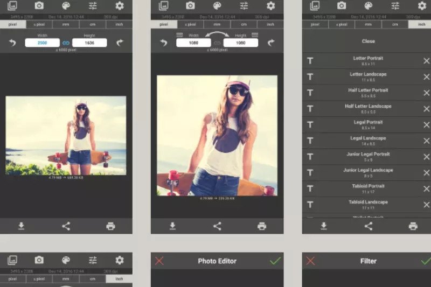This screenshot has width=431, height=287.
Task: Select cm tab on the 2500-width screen
Action: [x=92, y=24]
